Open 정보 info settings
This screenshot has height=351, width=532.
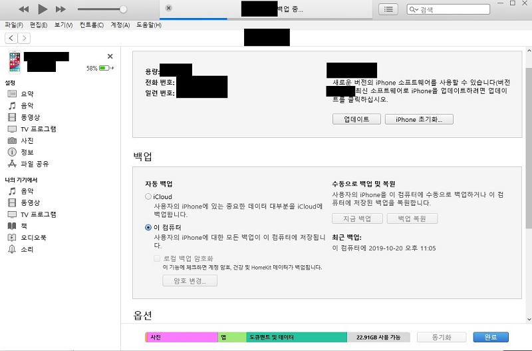(27, 152)
